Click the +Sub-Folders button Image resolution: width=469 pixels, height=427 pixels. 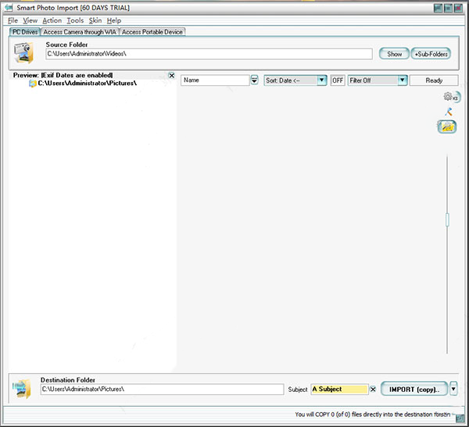pyautogui.click(x=431, y=54)
